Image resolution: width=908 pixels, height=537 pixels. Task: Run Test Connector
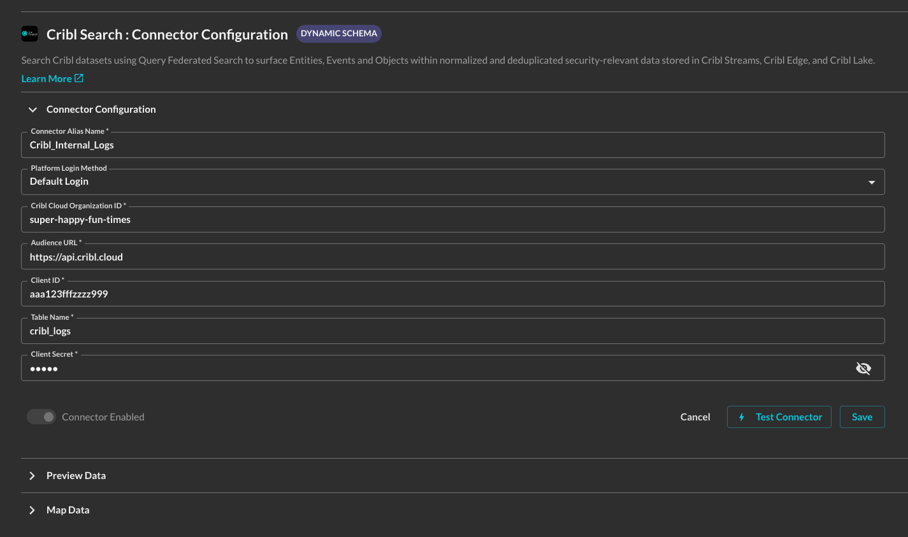[779, 417]
